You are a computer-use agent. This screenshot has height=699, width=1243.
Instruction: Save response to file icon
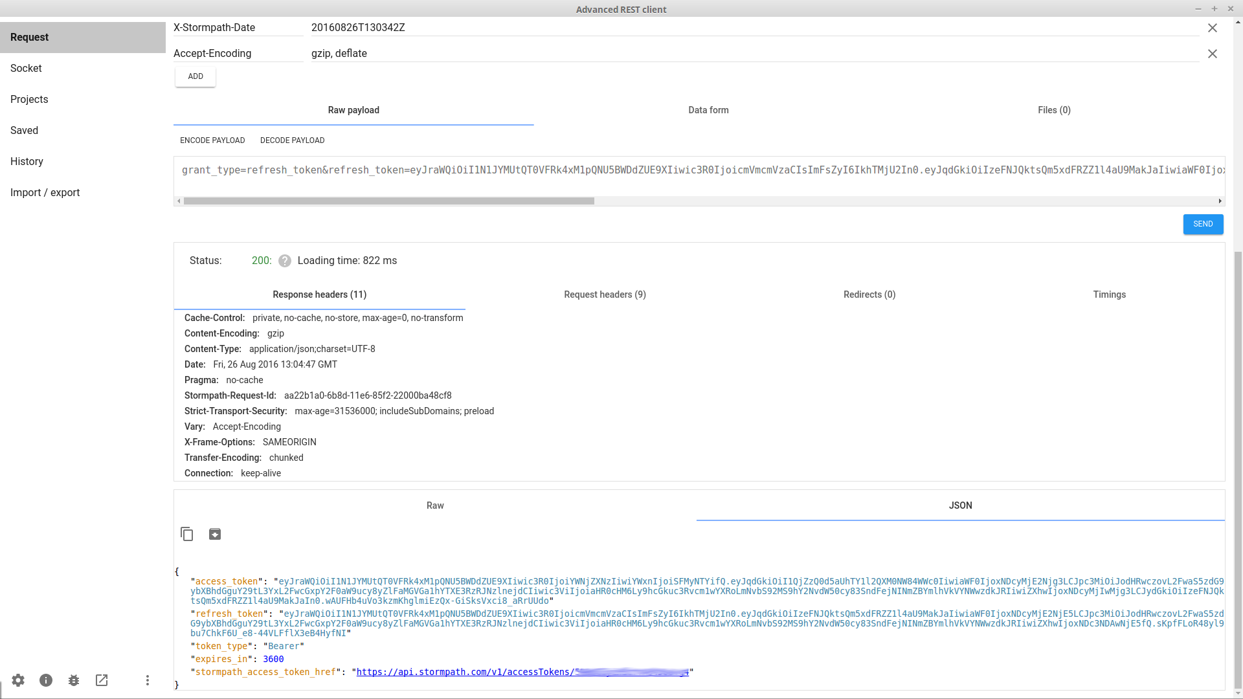click(x=215, y=534)
